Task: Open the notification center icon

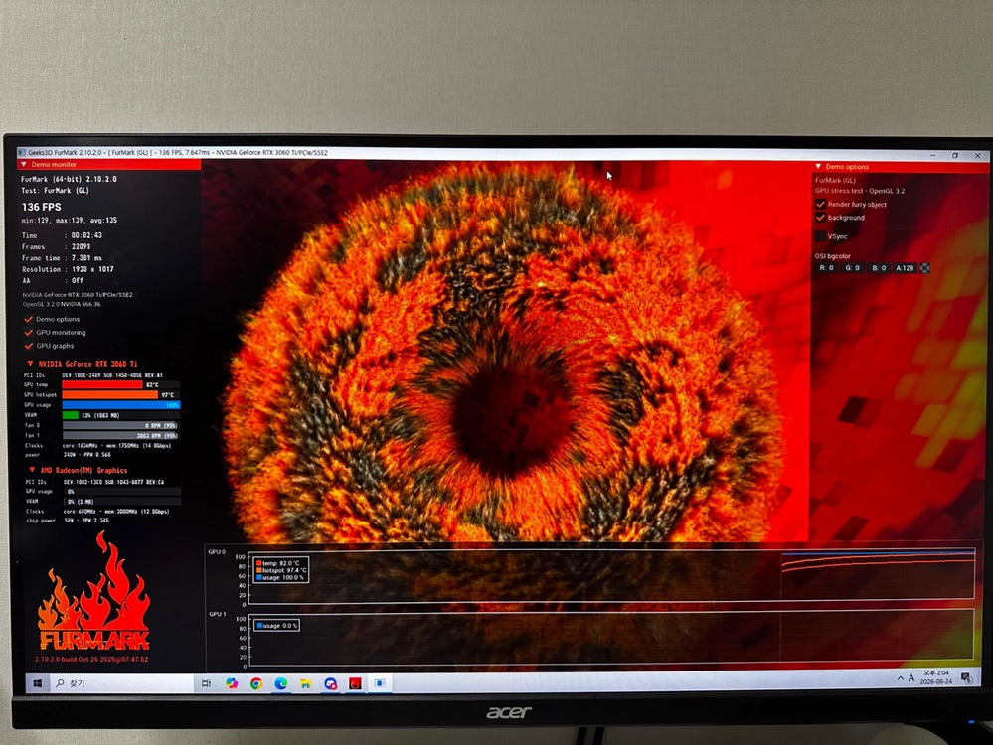Action: point(966,678)
